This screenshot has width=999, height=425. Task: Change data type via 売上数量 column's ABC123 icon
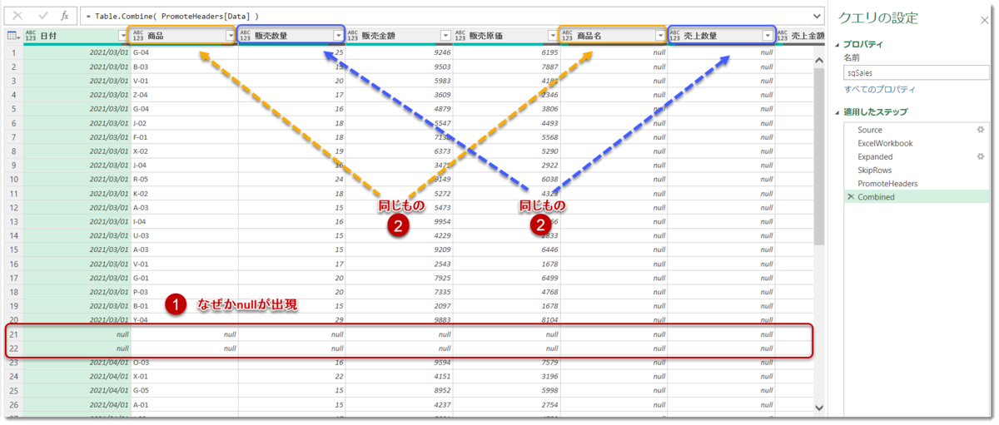coord(675,36)
